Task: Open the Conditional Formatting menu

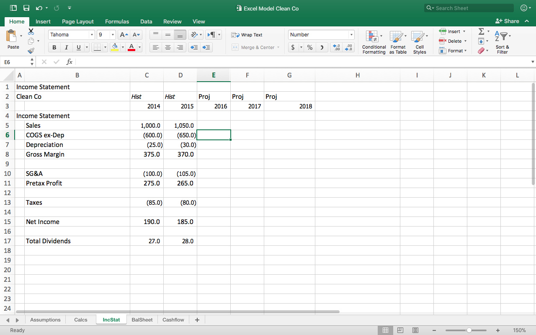Action: tap(374, 42)
